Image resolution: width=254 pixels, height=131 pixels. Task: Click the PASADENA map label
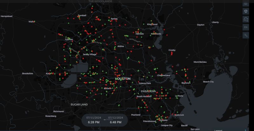coord(148,91)
